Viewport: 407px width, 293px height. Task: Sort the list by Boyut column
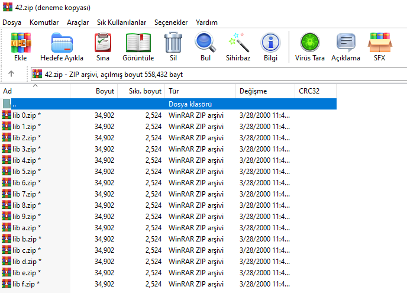(105, 92)
